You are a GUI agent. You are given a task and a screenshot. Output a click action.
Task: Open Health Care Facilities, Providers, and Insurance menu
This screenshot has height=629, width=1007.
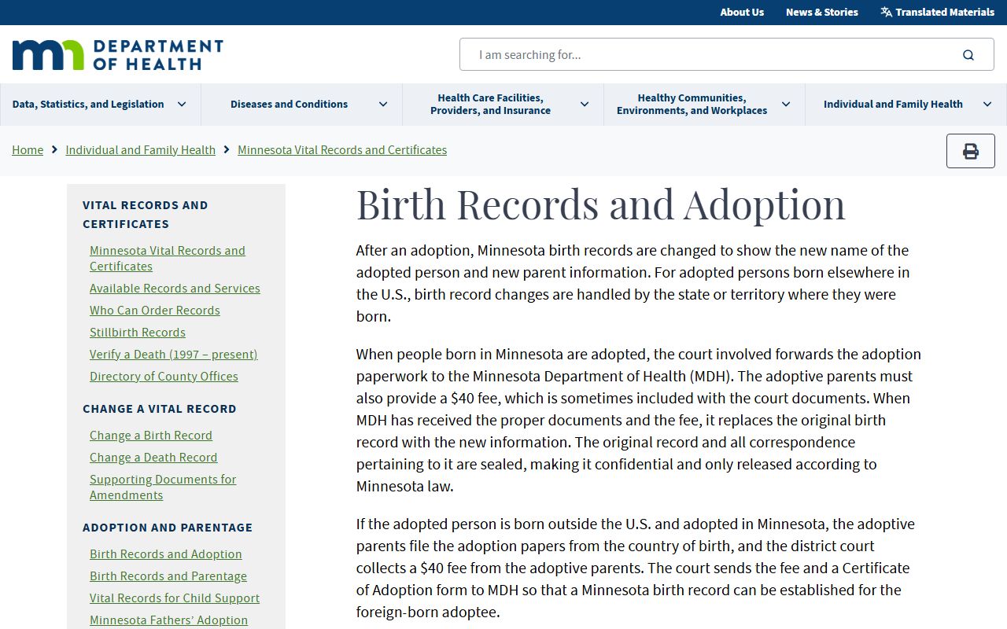tap(490, 104)
